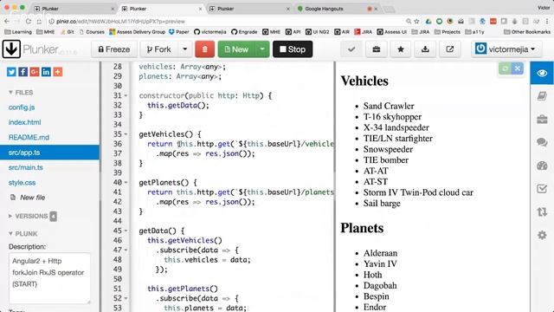This screenshot has width=554, height=312.
Task: Delete the plunk with the red trash button
Action: coord(204,49)
